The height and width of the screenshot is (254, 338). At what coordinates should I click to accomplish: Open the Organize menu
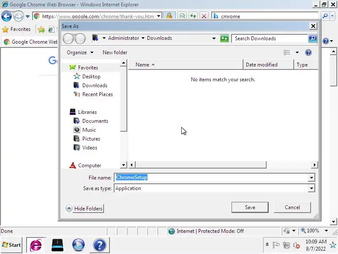coord(80,52)
